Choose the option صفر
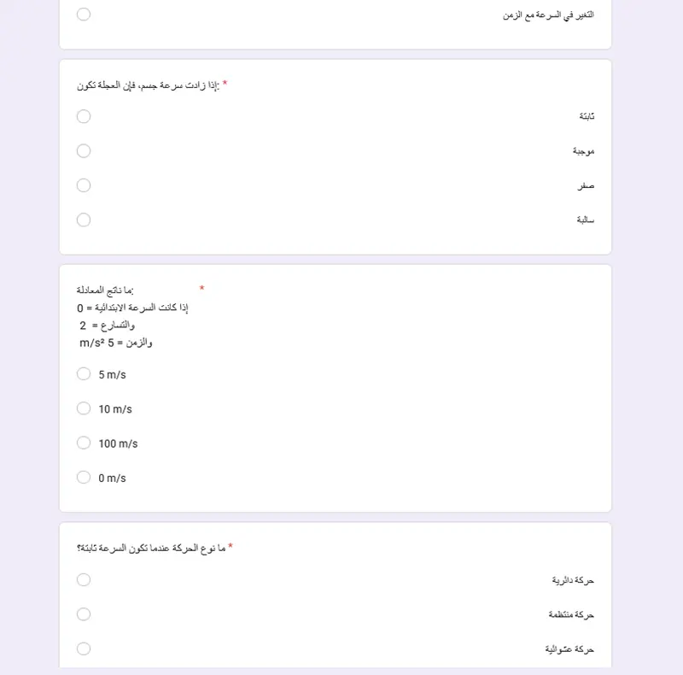Viewport: 683px width, 675px height. (x=84, y=185)
